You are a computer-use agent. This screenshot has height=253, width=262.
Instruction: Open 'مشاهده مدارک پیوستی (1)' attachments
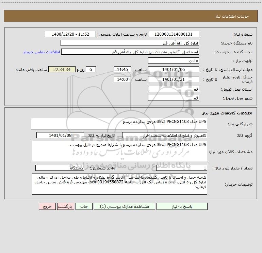(x=125, y=206)
